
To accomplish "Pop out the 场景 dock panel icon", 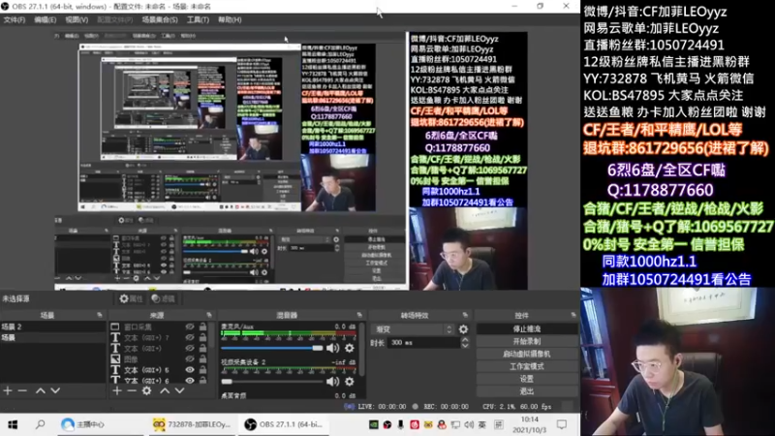I will [100, 315].
